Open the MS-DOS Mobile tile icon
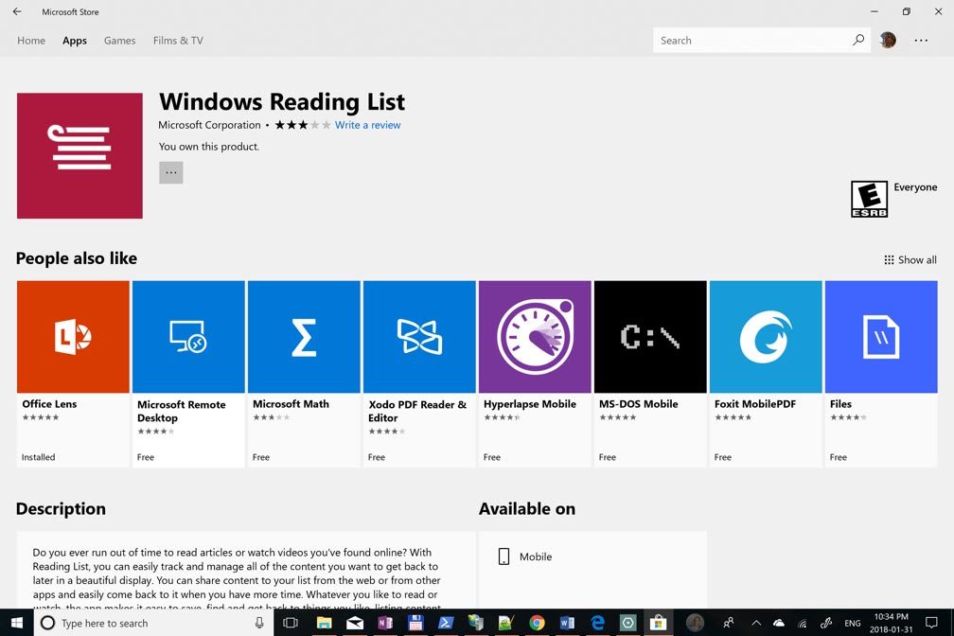The width and height of the screenshot is (954, 636). coord(650,337)
